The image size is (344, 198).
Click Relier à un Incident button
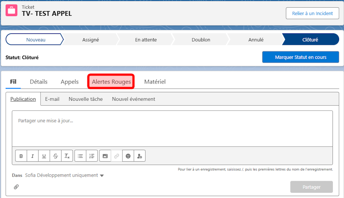click(x=312, y=13)
